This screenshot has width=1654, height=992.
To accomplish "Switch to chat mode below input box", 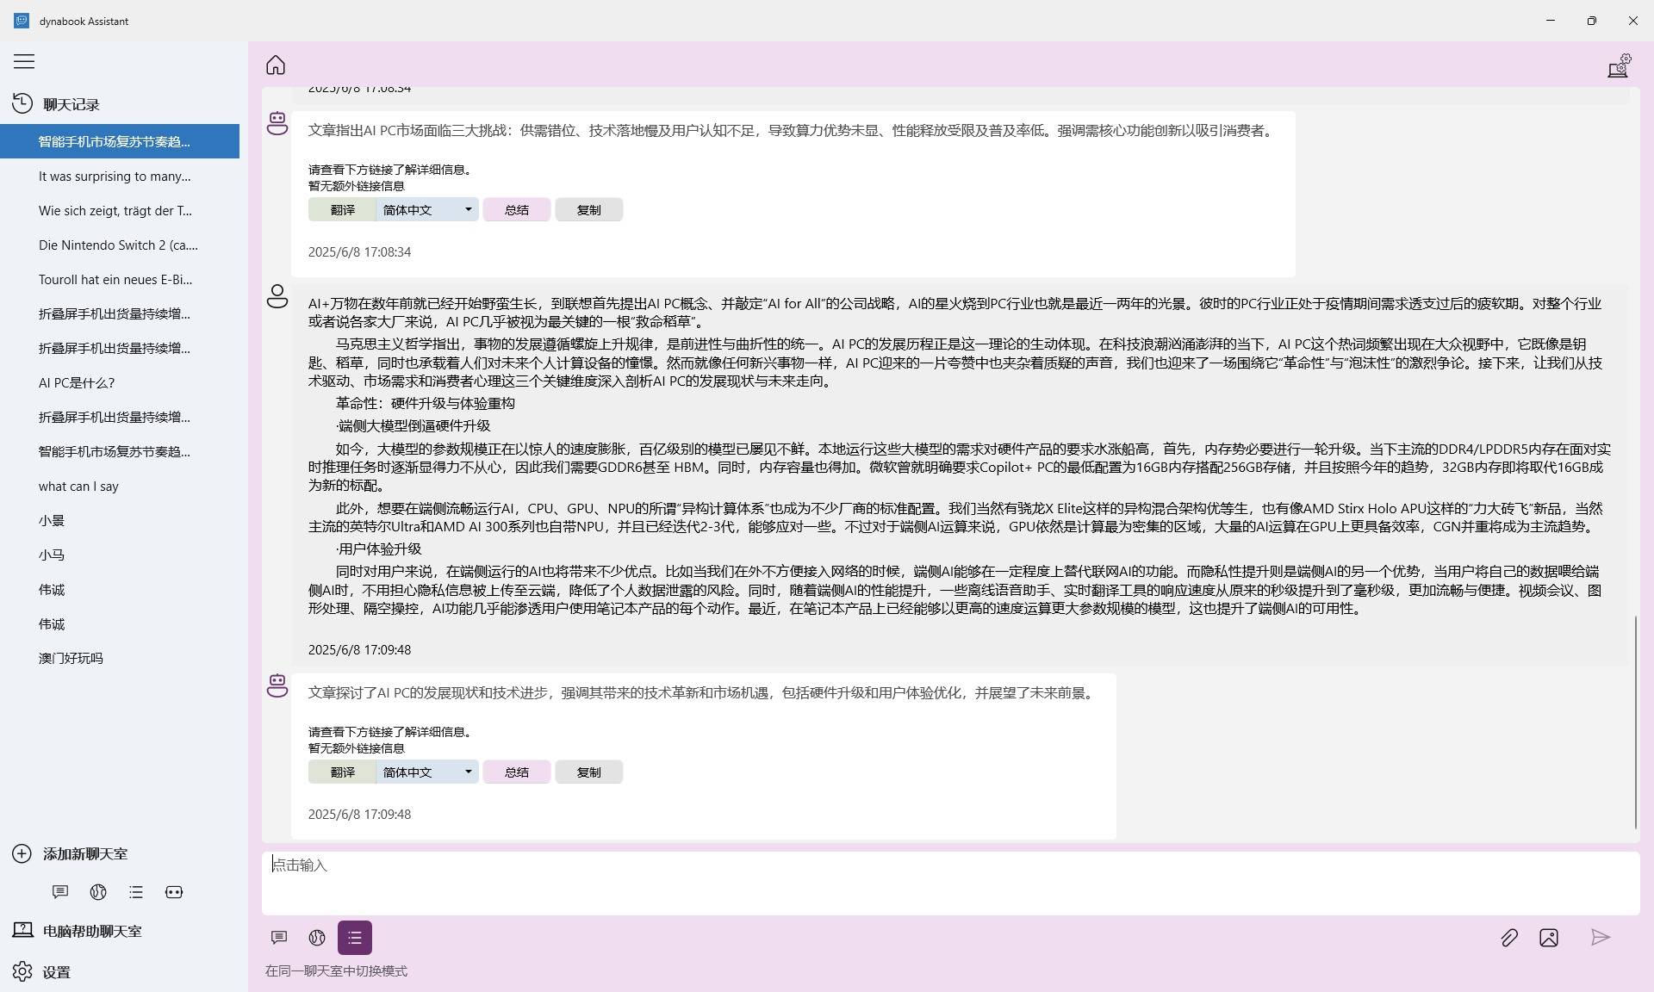I will click(x=279, y=938).
